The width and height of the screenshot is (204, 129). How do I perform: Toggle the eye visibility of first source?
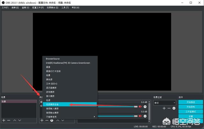pyautogui.click(x=41, y=102)
